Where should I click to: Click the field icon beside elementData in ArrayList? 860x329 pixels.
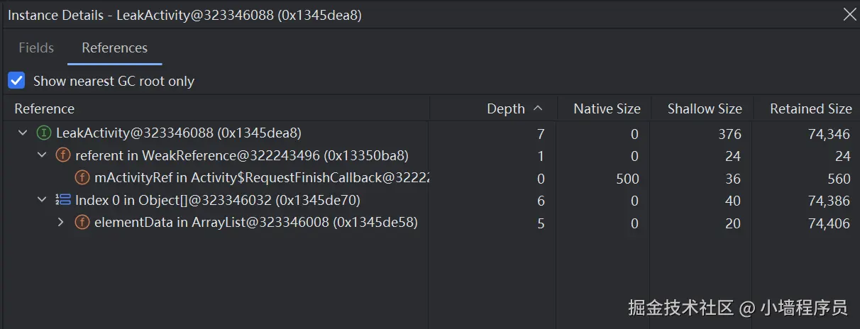point(82,223)
